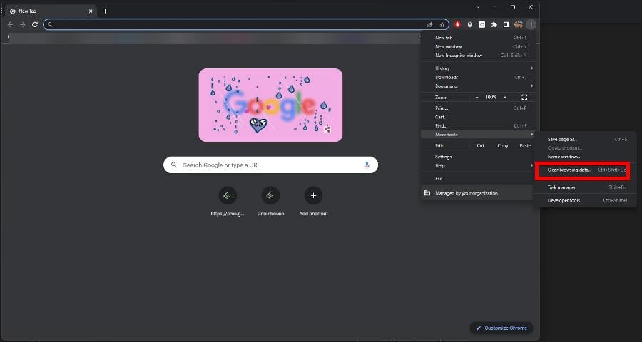Choose New tab from the Chrome menu
The width and height of the screenshot is (642, 342).
click(x=477, y=38)
